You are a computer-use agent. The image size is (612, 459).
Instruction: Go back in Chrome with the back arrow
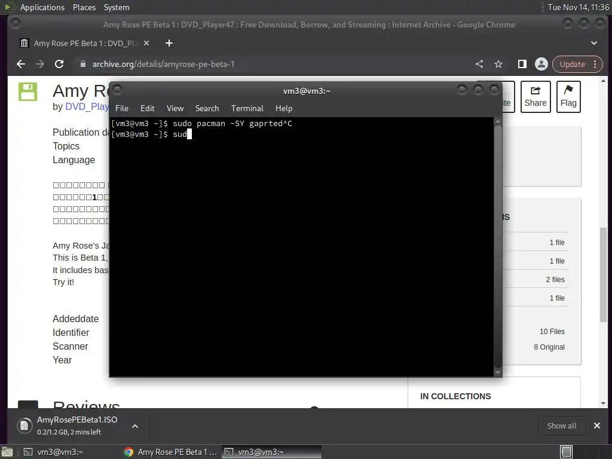pyautogui.click(x=21, y=64)
